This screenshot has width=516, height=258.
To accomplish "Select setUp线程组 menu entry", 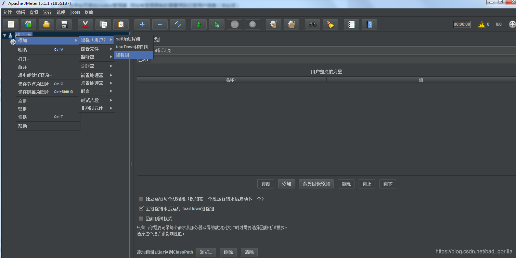I will 133,39.
